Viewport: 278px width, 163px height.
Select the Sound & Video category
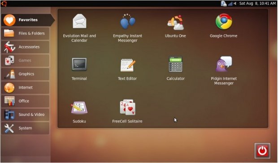(25, 115)
